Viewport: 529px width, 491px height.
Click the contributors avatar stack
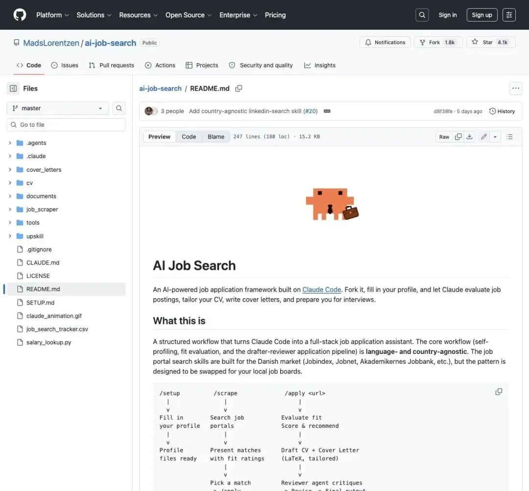[x=151, y=111]
